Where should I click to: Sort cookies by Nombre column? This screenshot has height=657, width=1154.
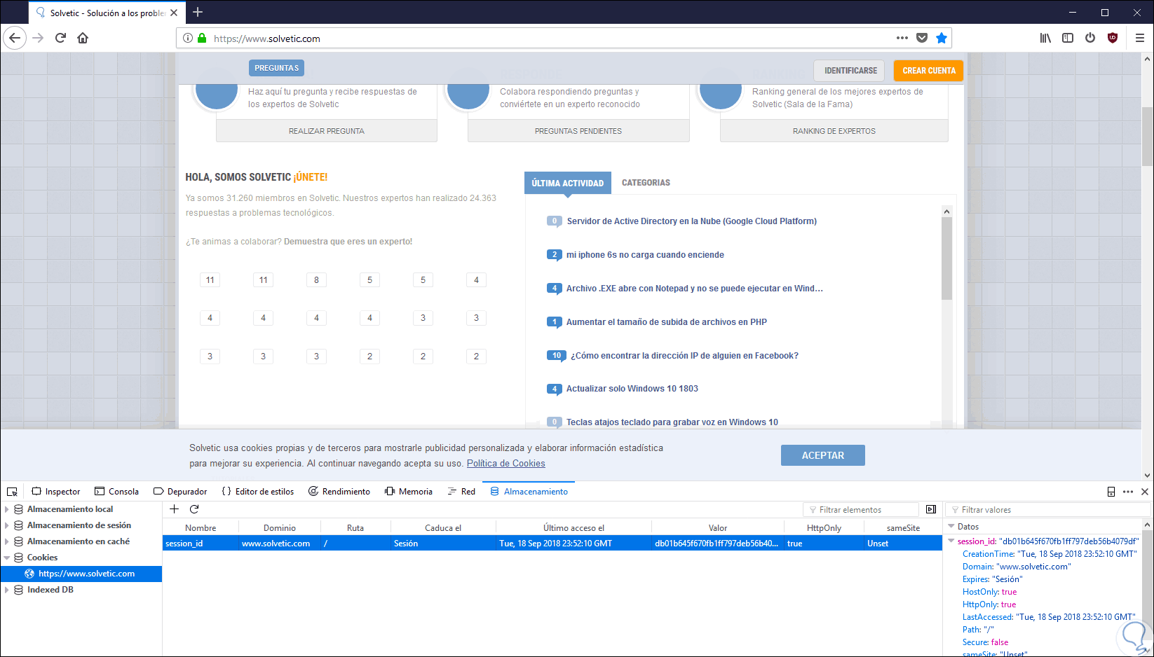pyautogui.click(x=201, y=528)
